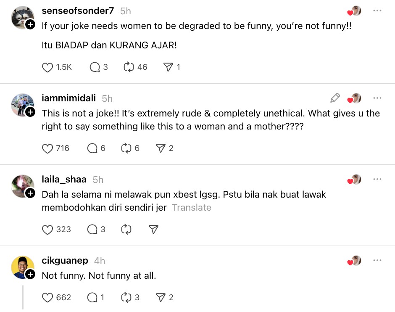
Task: Click laila_shaa's profile picture
Action: [x=23, y=186]
